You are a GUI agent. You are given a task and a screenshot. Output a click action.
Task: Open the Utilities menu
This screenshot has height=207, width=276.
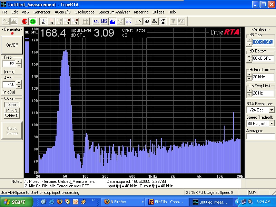point(158,12)
